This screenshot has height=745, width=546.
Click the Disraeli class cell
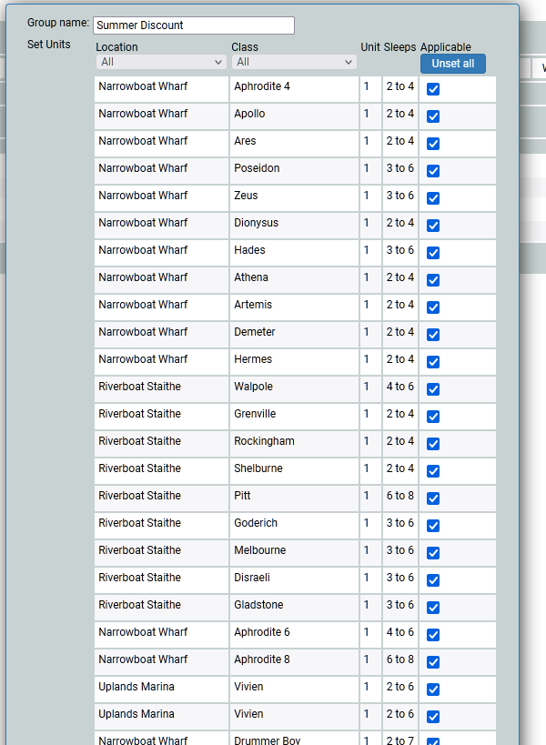pos(293,578)
